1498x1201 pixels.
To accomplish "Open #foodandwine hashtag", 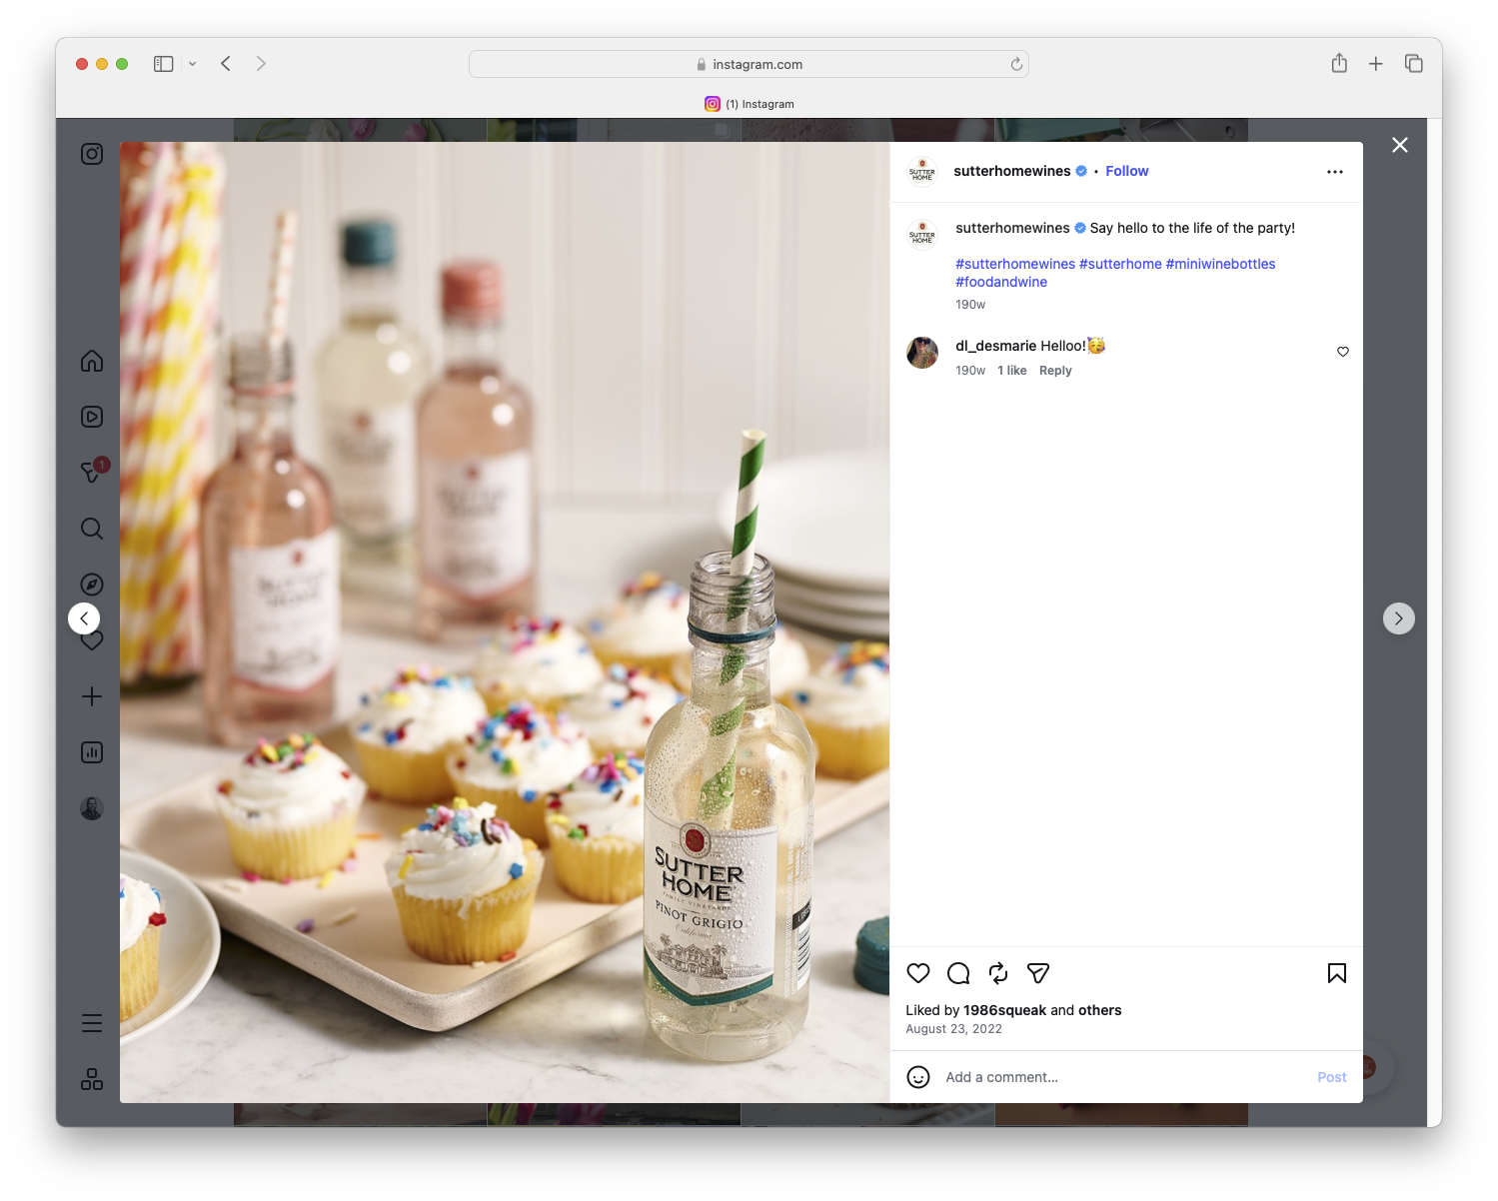I will click(x=1001, y=282).
